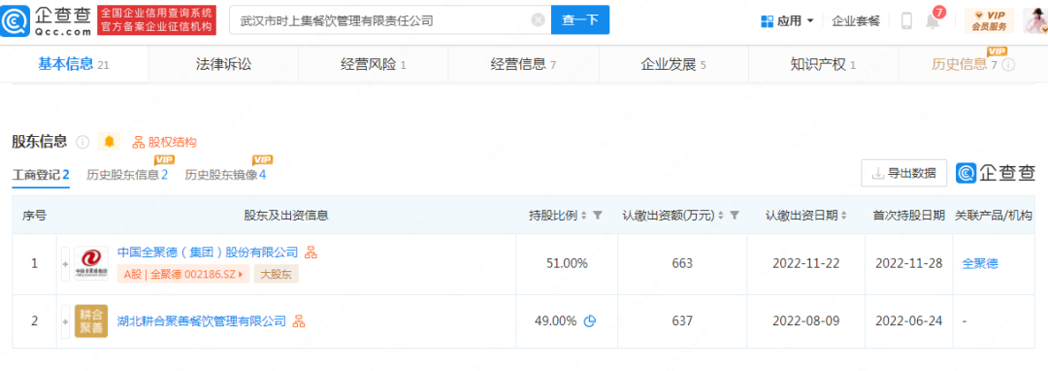Click the info icon next to 股东信息
1048x371 pixels.
(x=82, y=142)
